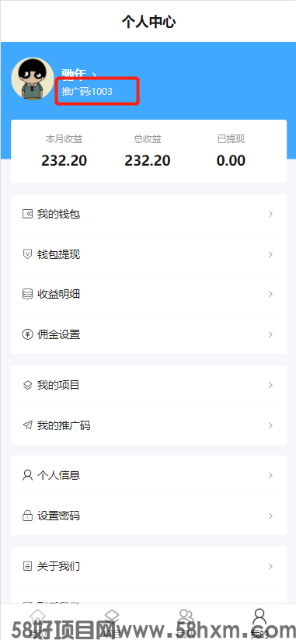Image resolution: width=296 pixels, height=640 pixels.
Task: Click the layers icon beside 我的项目
Action: click(x=27, y=385)
